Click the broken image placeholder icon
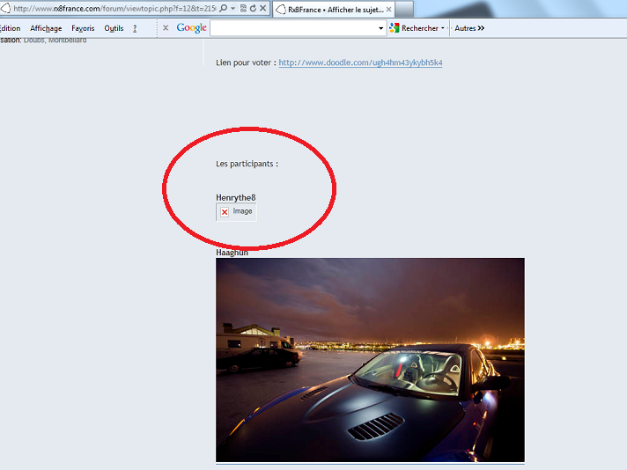This screenshot has height=470, width=627. tap(225, 212)
